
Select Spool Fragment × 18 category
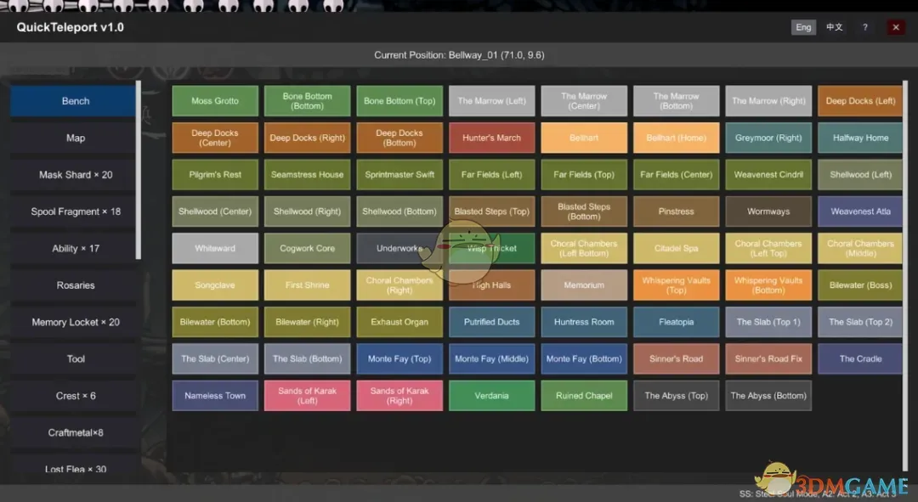point(75,212)
